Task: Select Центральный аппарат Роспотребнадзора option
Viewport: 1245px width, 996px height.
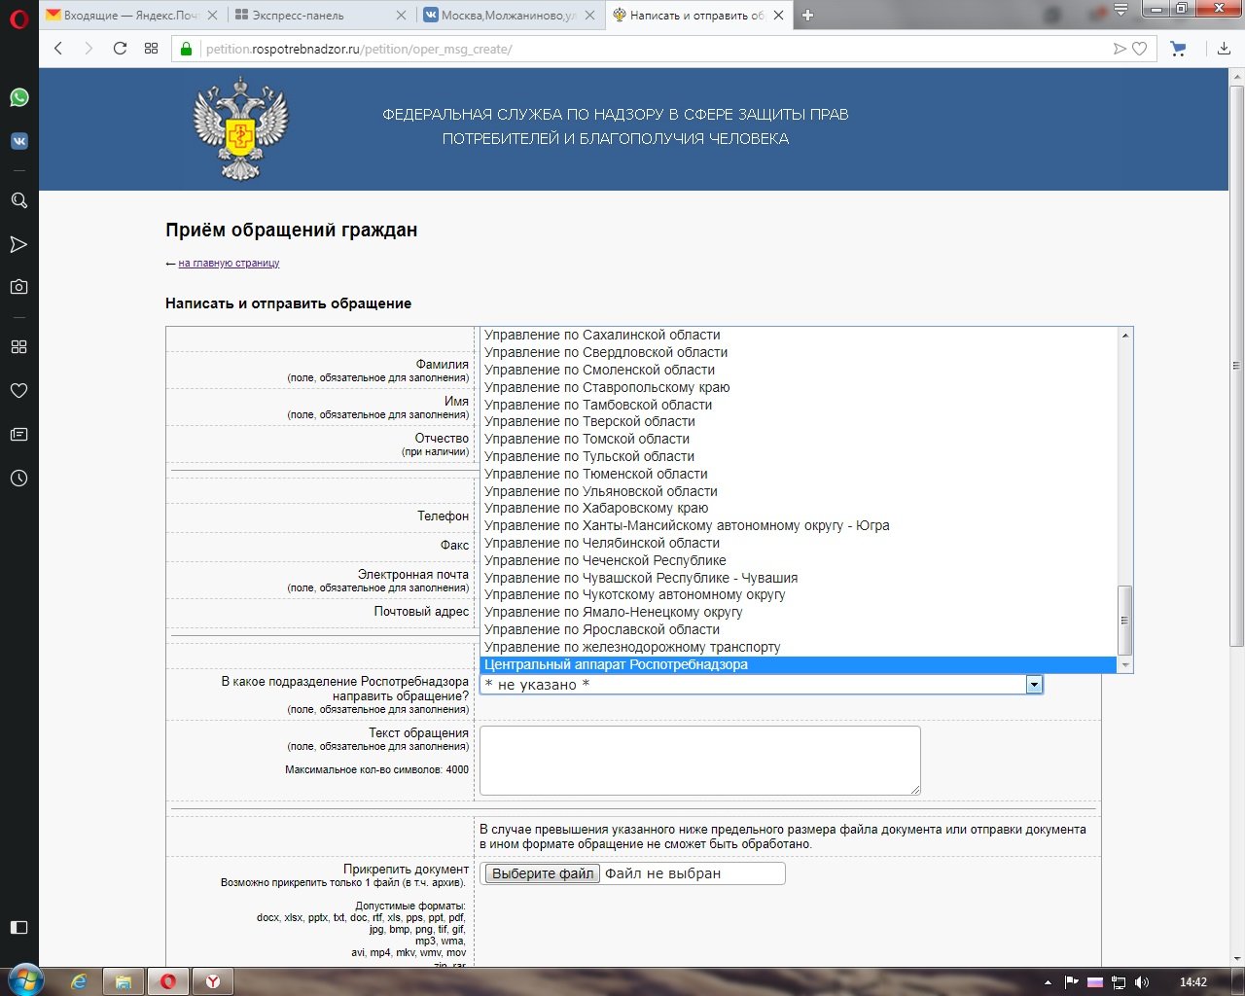Action: [x=616, y=665]
